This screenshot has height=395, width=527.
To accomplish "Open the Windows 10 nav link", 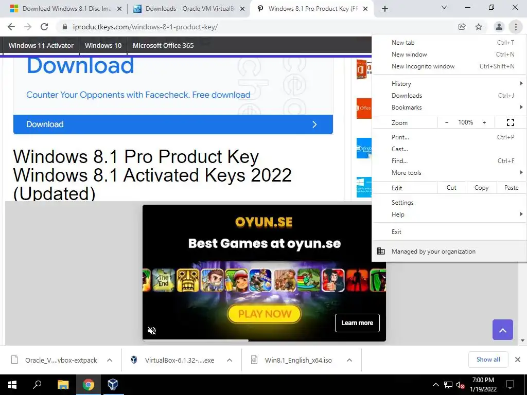I will point(103,45).
